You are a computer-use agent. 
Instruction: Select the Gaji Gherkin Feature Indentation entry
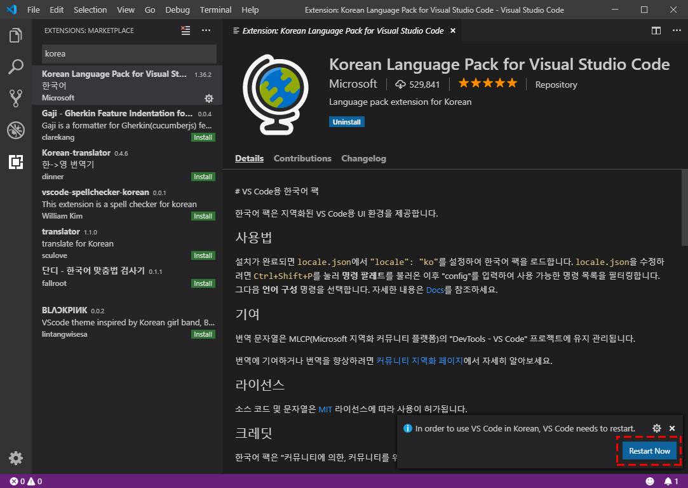127,125
